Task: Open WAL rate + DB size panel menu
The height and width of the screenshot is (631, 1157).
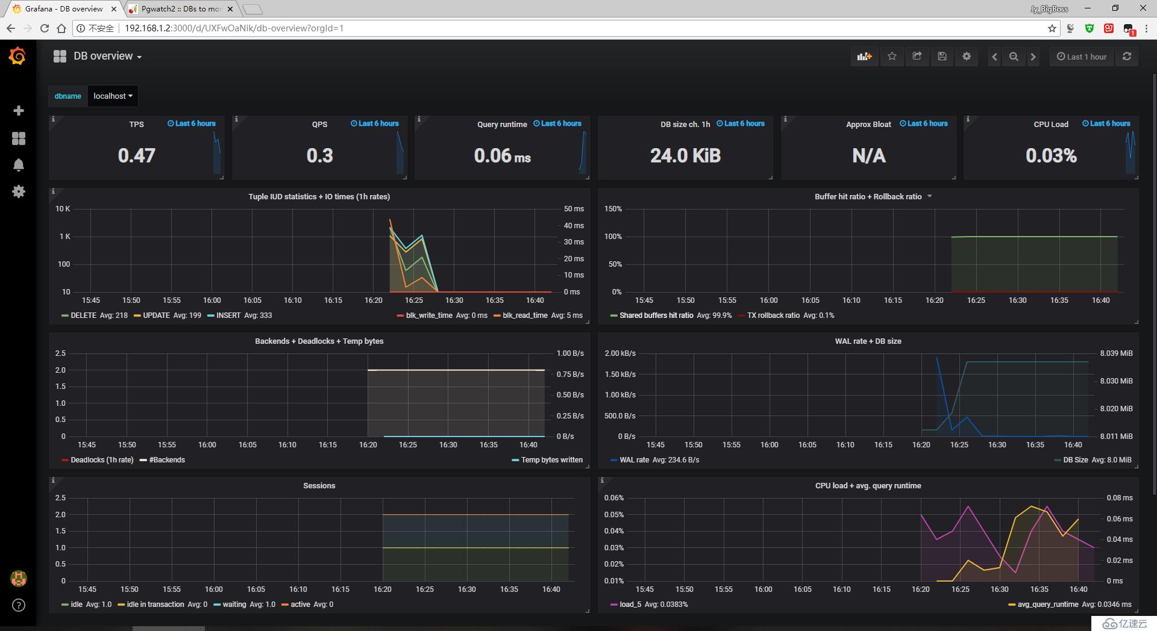Action: click(x=868, y=341)
